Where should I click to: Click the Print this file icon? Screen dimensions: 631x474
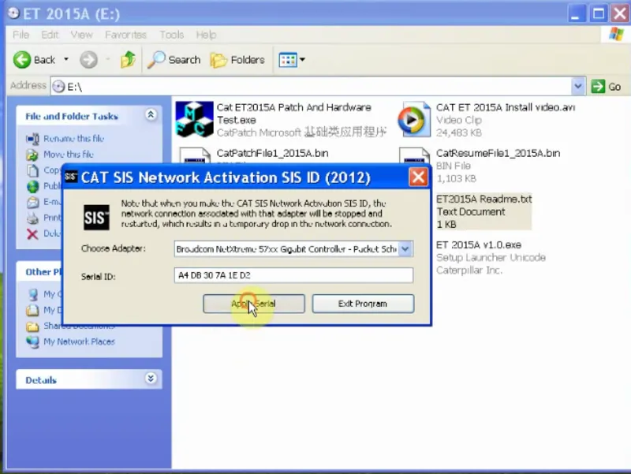tap(32, 218)
